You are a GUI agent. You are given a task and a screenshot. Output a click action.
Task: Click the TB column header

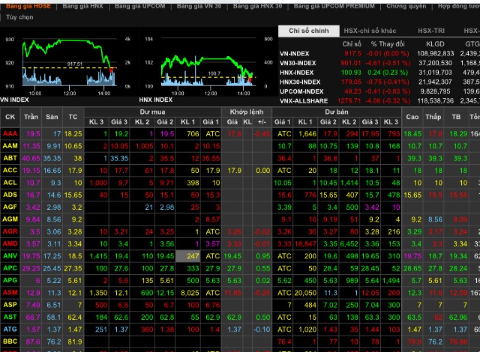tap(456, 117)
